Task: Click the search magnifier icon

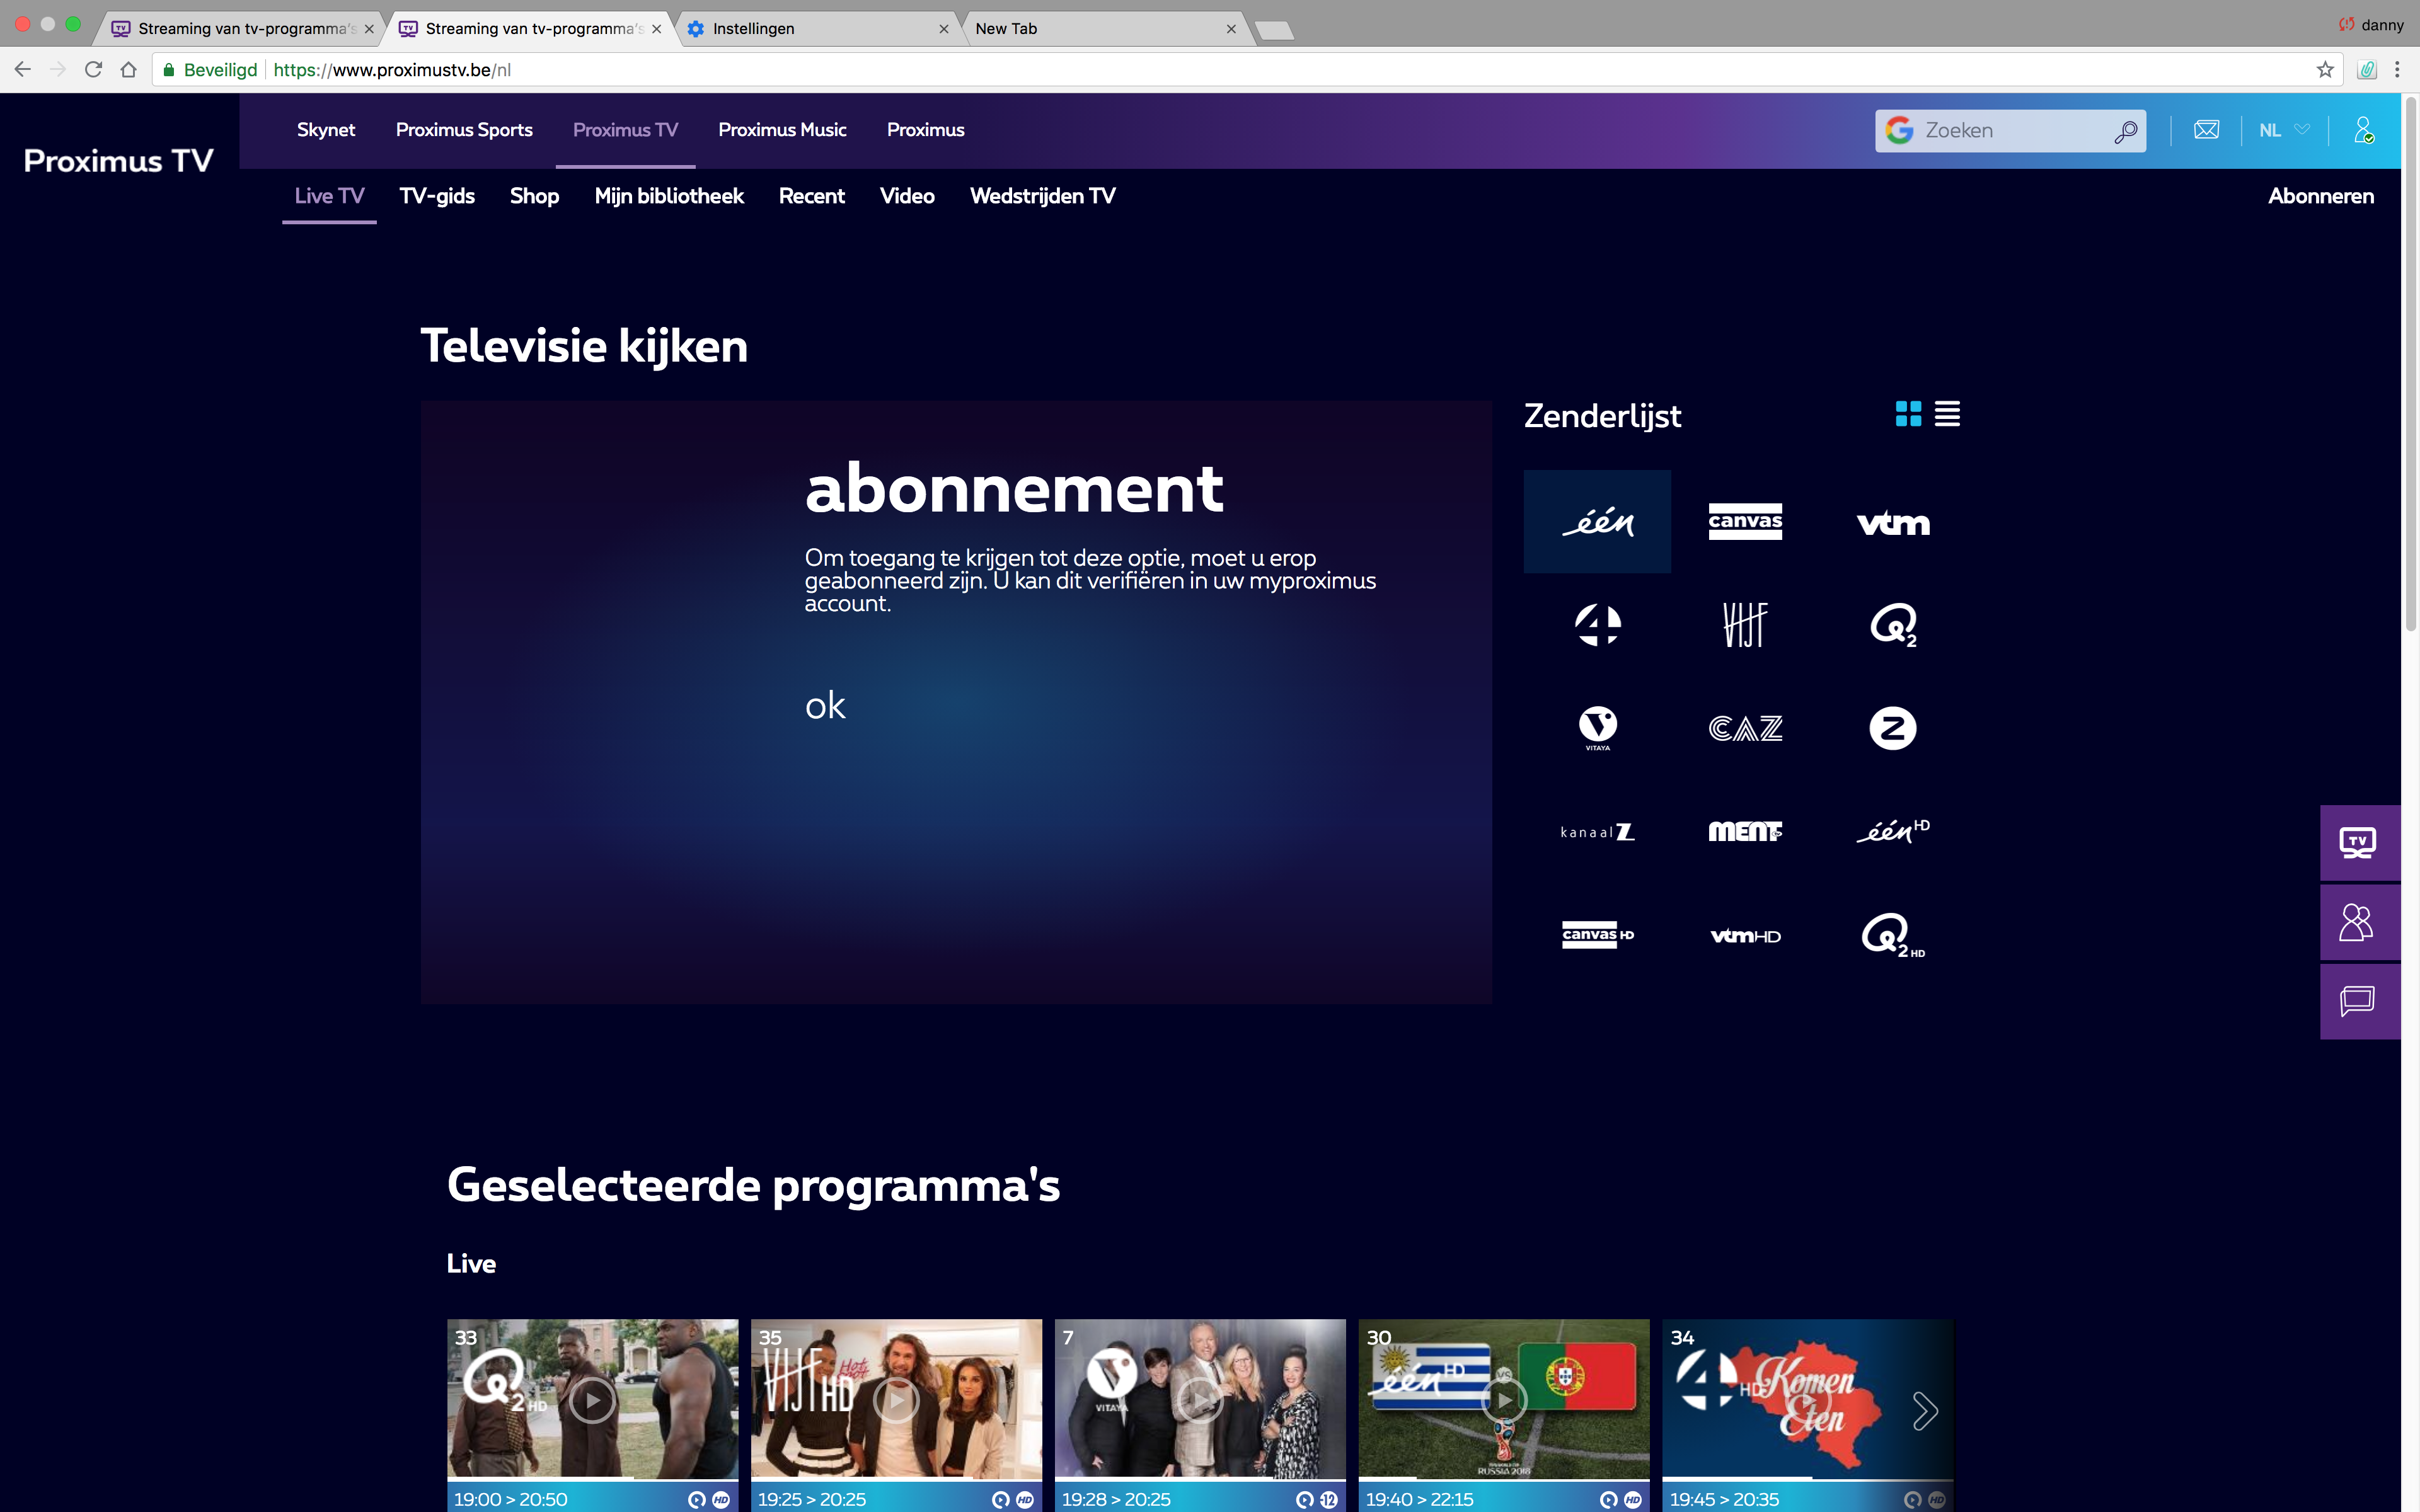Action: [x=2125, y=131]
